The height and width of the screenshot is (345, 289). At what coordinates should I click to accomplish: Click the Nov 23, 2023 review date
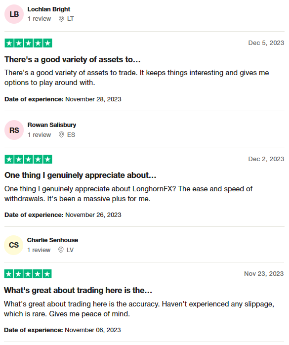tap(264, 274)
